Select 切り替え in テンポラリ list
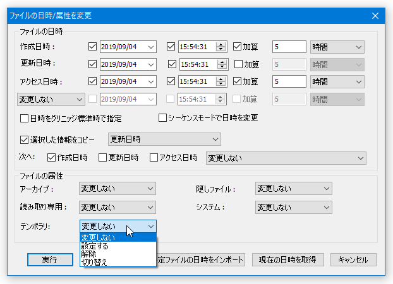 (x=118, y=262)
